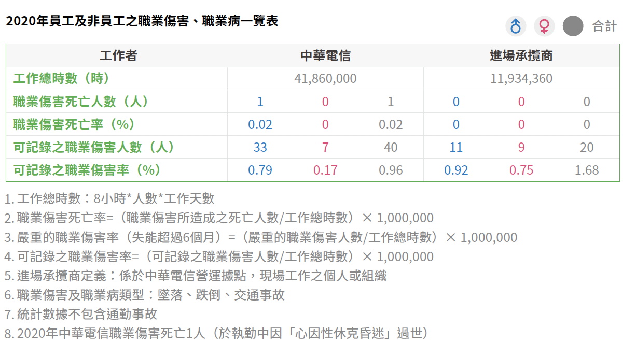636x343 pixels.
Task: Click the pink rate value 0.17
Action: click(x=325, y=170)
